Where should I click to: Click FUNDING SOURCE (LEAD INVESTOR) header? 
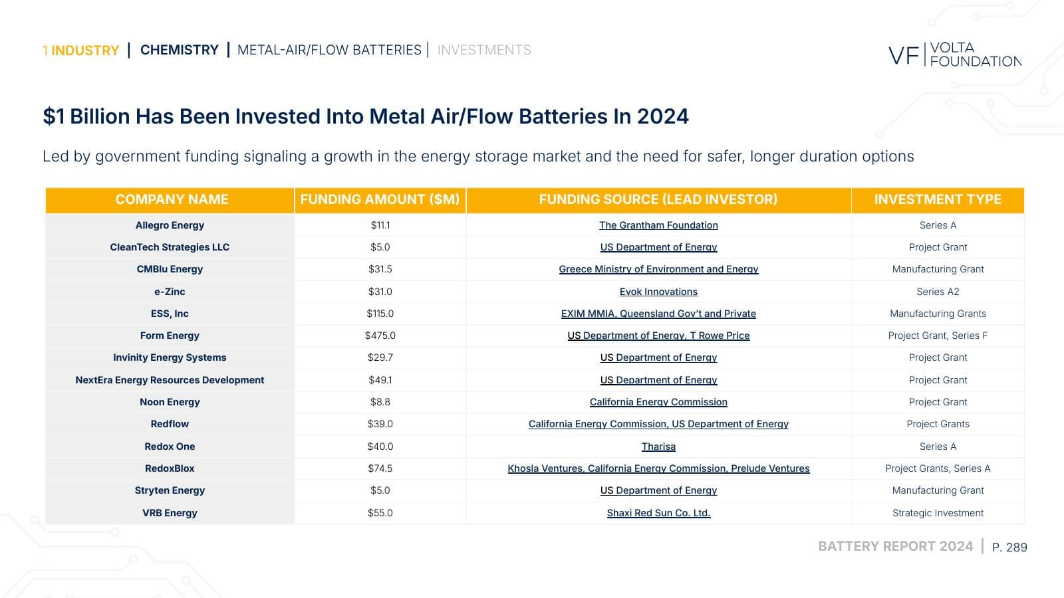coord(658,199)
